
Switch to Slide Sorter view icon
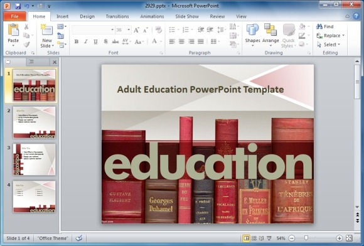pyautogui.click(x=254, y=238)
